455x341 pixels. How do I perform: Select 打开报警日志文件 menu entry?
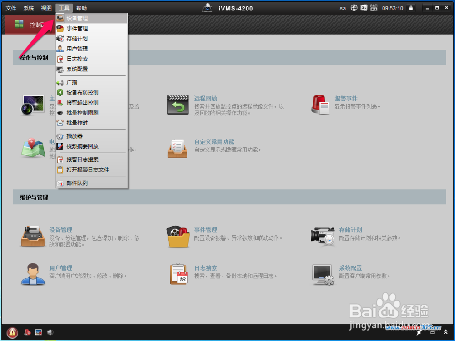92,170
